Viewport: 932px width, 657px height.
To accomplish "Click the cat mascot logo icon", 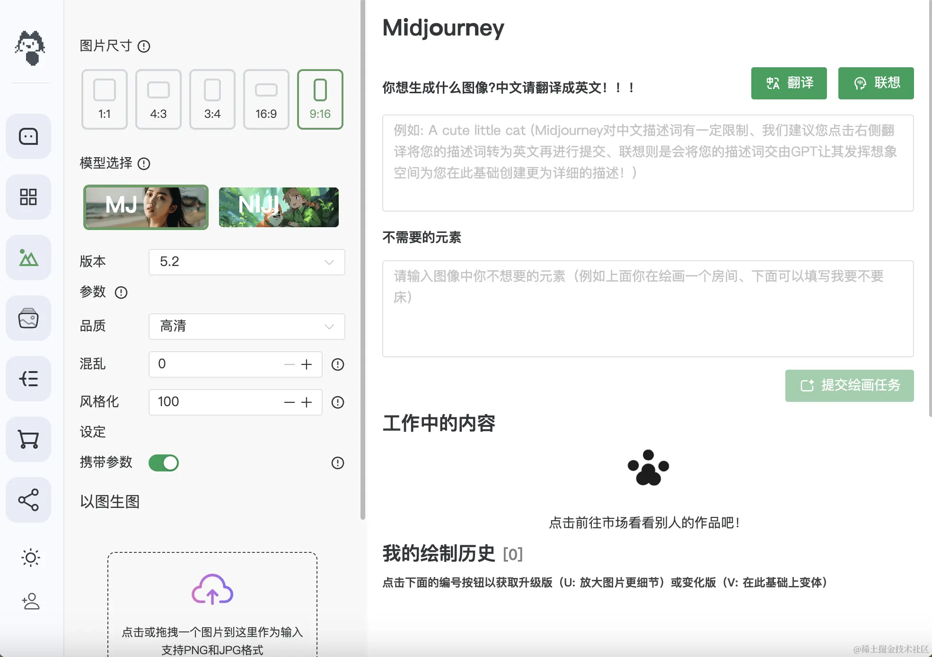I will point(30,48).
